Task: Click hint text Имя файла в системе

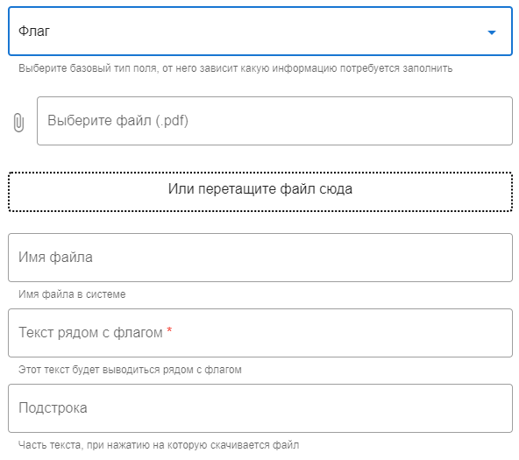Action: tap(72, 294)
